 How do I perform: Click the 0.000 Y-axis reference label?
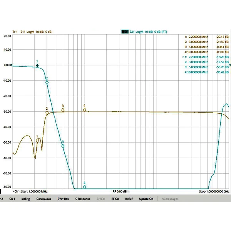(x=7, y=65)
